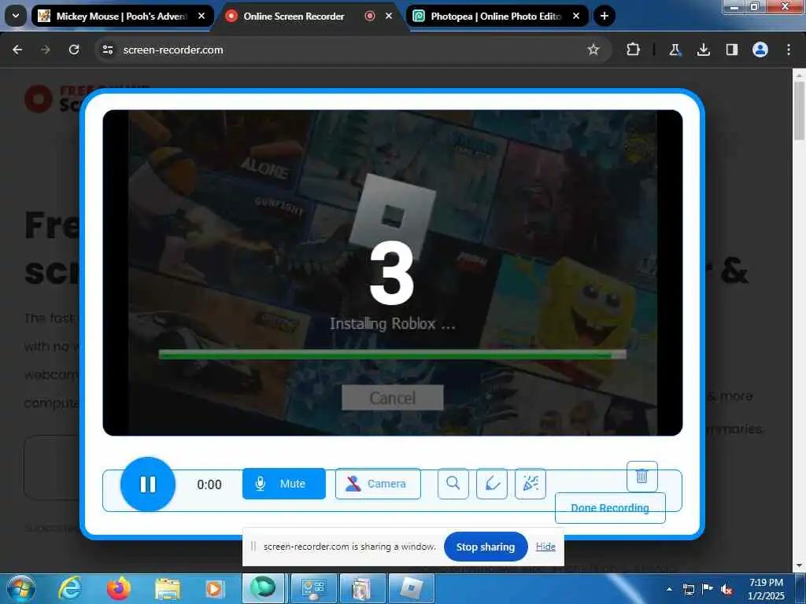Viewport: 806px width, 604px height.
Task: Show hidden system tray icons arrow
Action: 669,589
